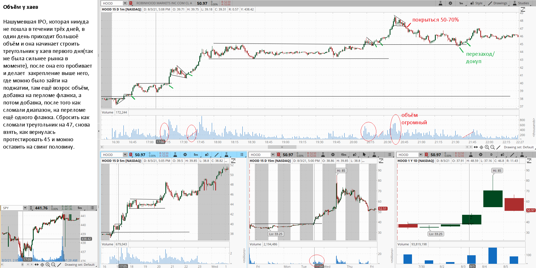Click horizontal scrollbar thumb below main chart
Screen dimensions: 536x268
pos(282,147)
